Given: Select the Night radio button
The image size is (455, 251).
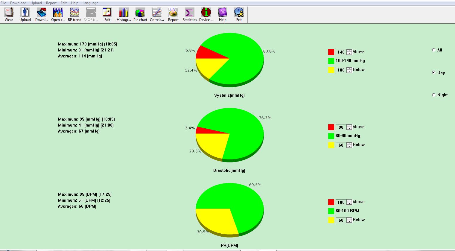Looking at the screenshot, I should pos(434,95).
